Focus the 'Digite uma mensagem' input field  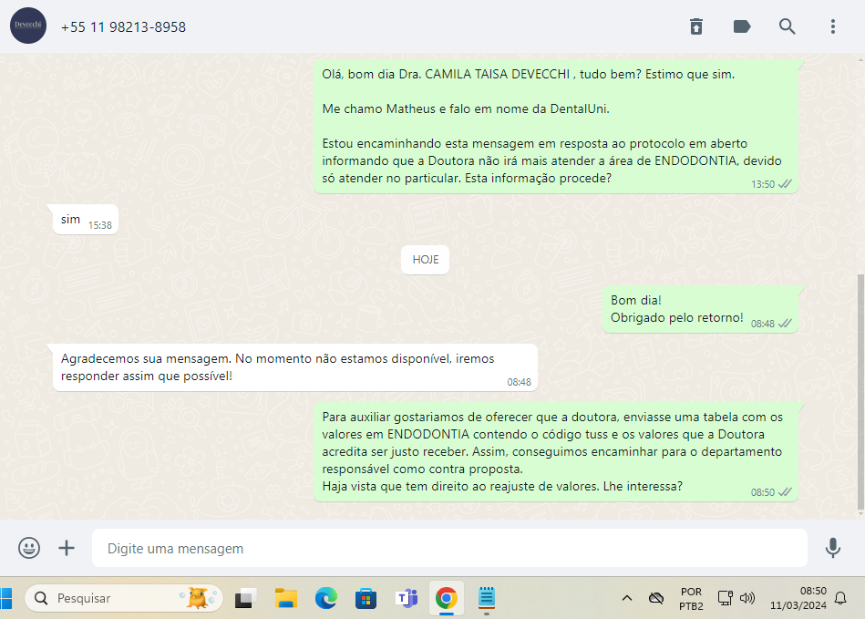click(449, 548)
